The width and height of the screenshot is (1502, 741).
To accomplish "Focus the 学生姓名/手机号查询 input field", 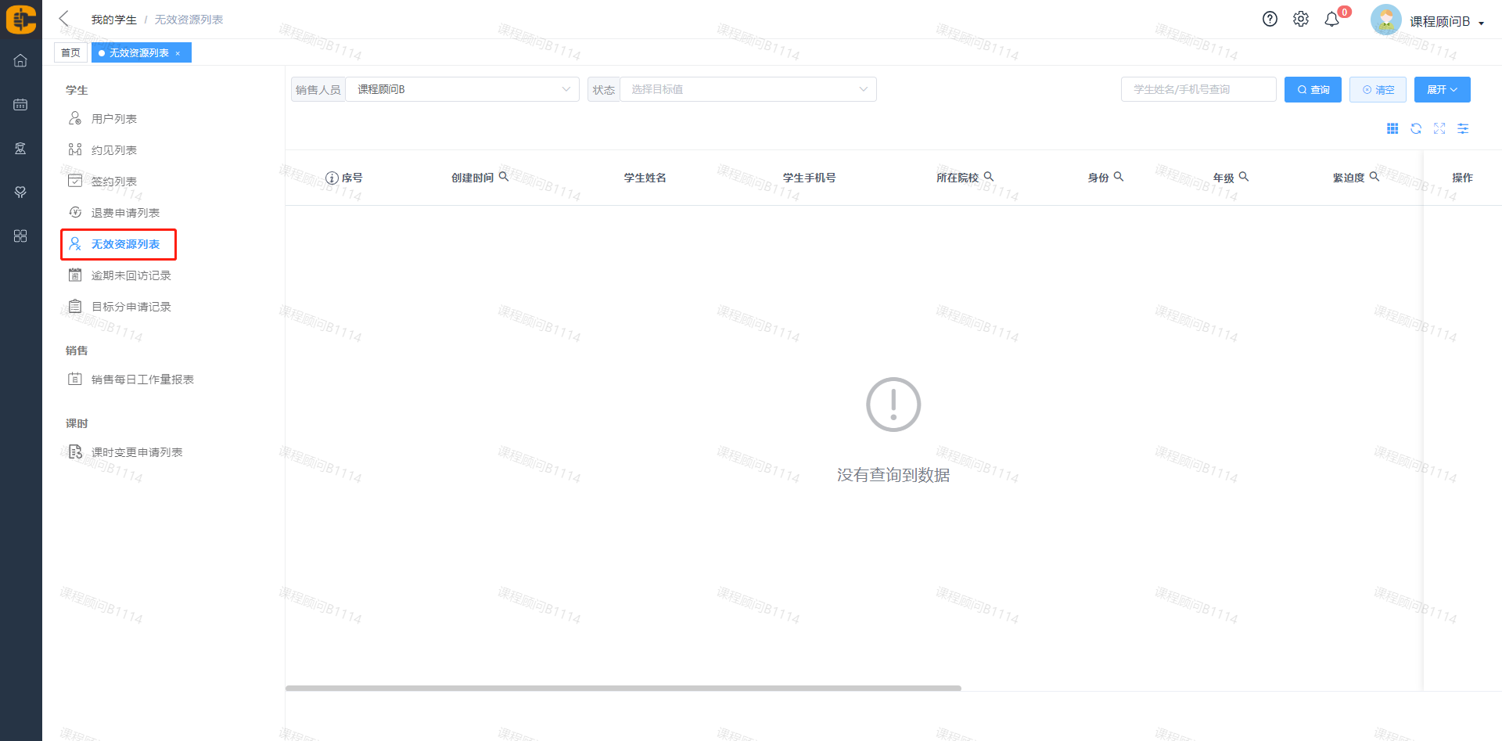I will 1198,90.
